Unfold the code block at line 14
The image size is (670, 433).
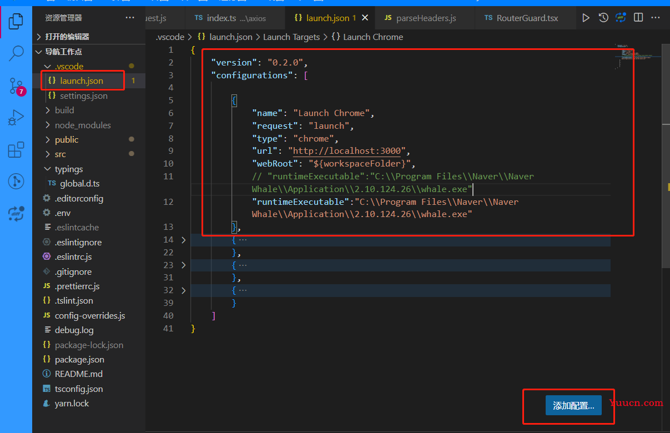(x=183, y=240)
